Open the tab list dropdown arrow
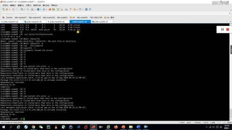Image resolution: width=232 pixels, height=130 pixels. click(x=231, y=22)
